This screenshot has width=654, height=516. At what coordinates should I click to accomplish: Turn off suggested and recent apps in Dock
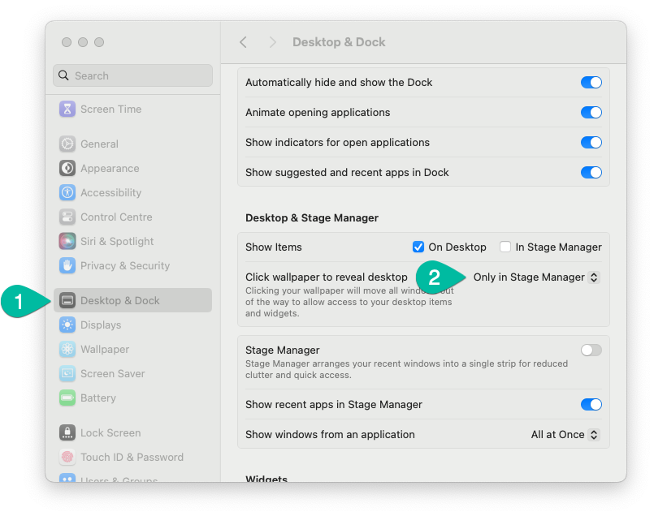[x=591, y=173]
